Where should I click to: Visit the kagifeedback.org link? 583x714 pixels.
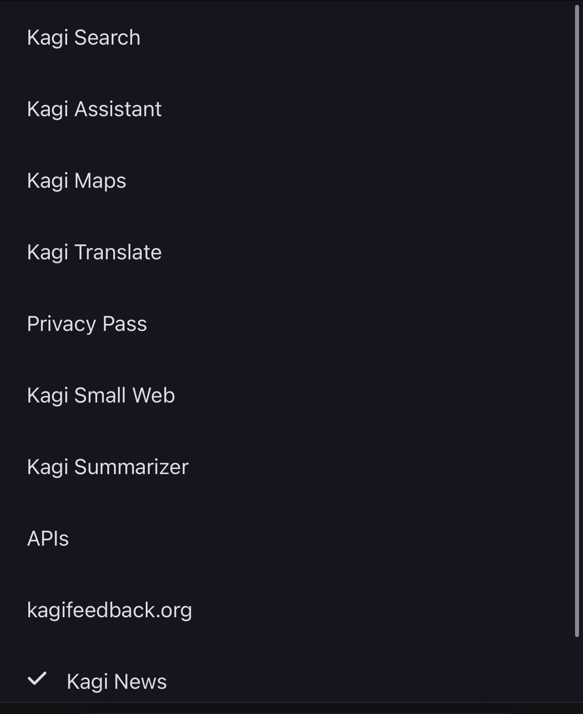coord(109,610)
